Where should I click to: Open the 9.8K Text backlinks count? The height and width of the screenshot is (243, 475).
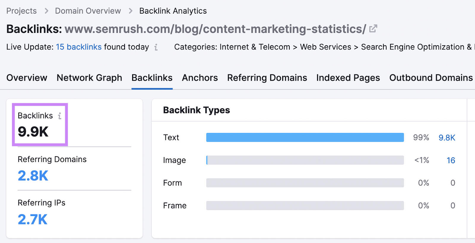[x=447, y=138]
